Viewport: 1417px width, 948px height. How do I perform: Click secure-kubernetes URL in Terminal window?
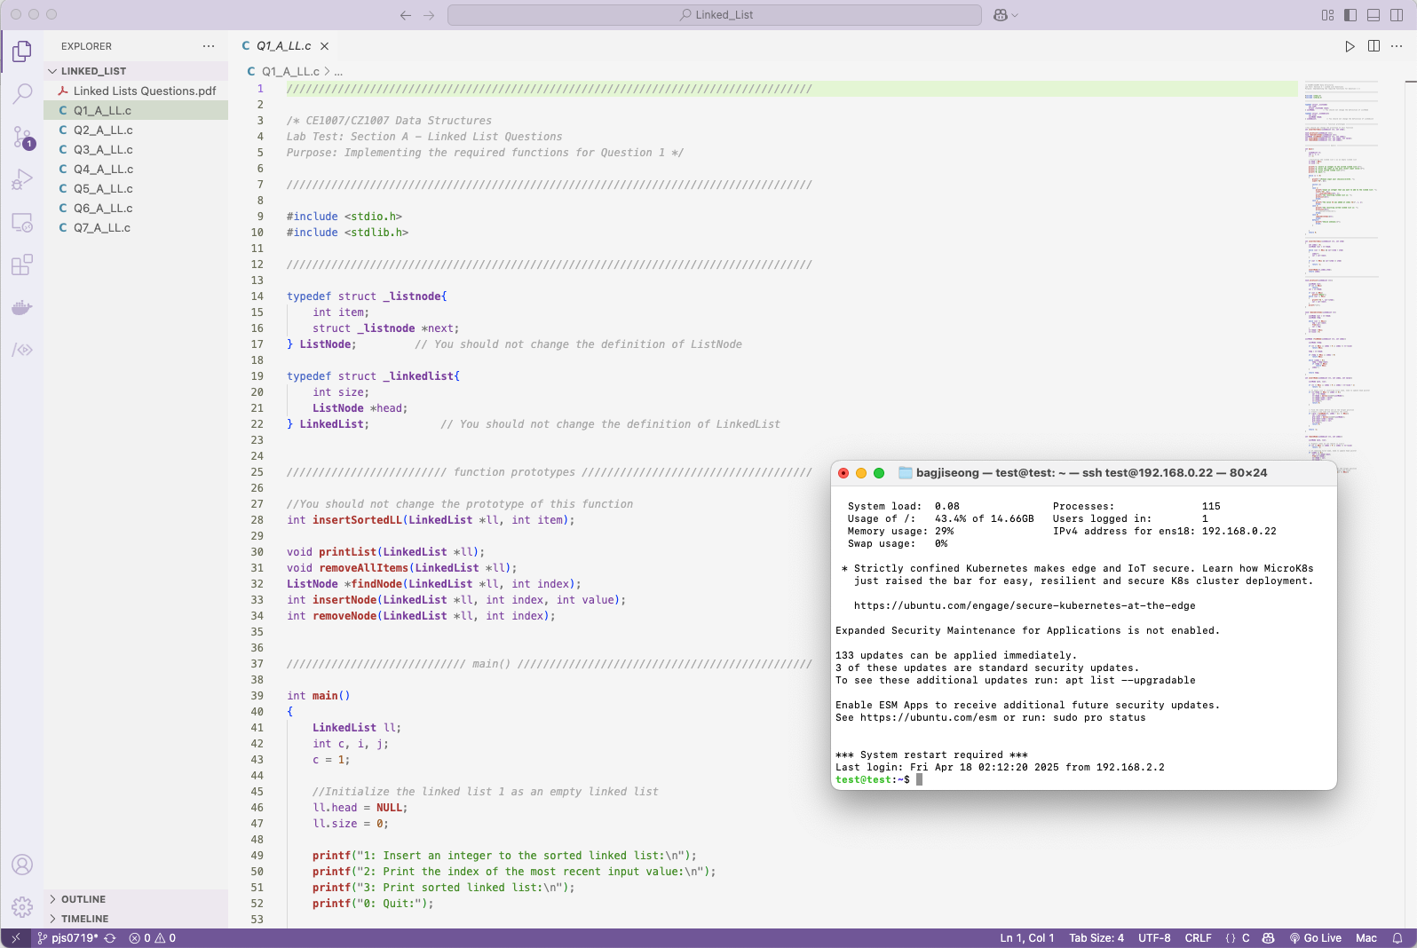click(1025, 605)
